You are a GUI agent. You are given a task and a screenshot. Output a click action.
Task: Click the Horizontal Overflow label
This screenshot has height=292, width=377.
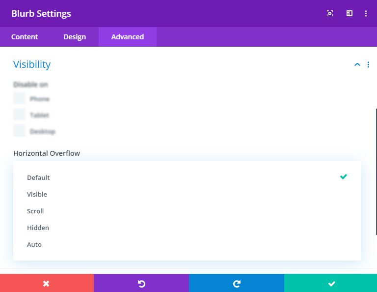47,153
